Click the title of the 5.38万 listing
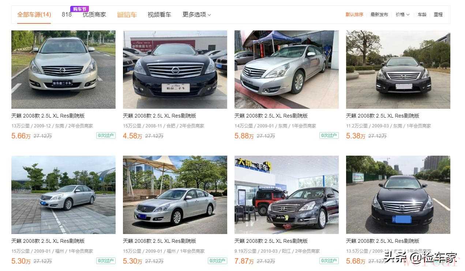This screenshot has height=271, width=465. 383,116
